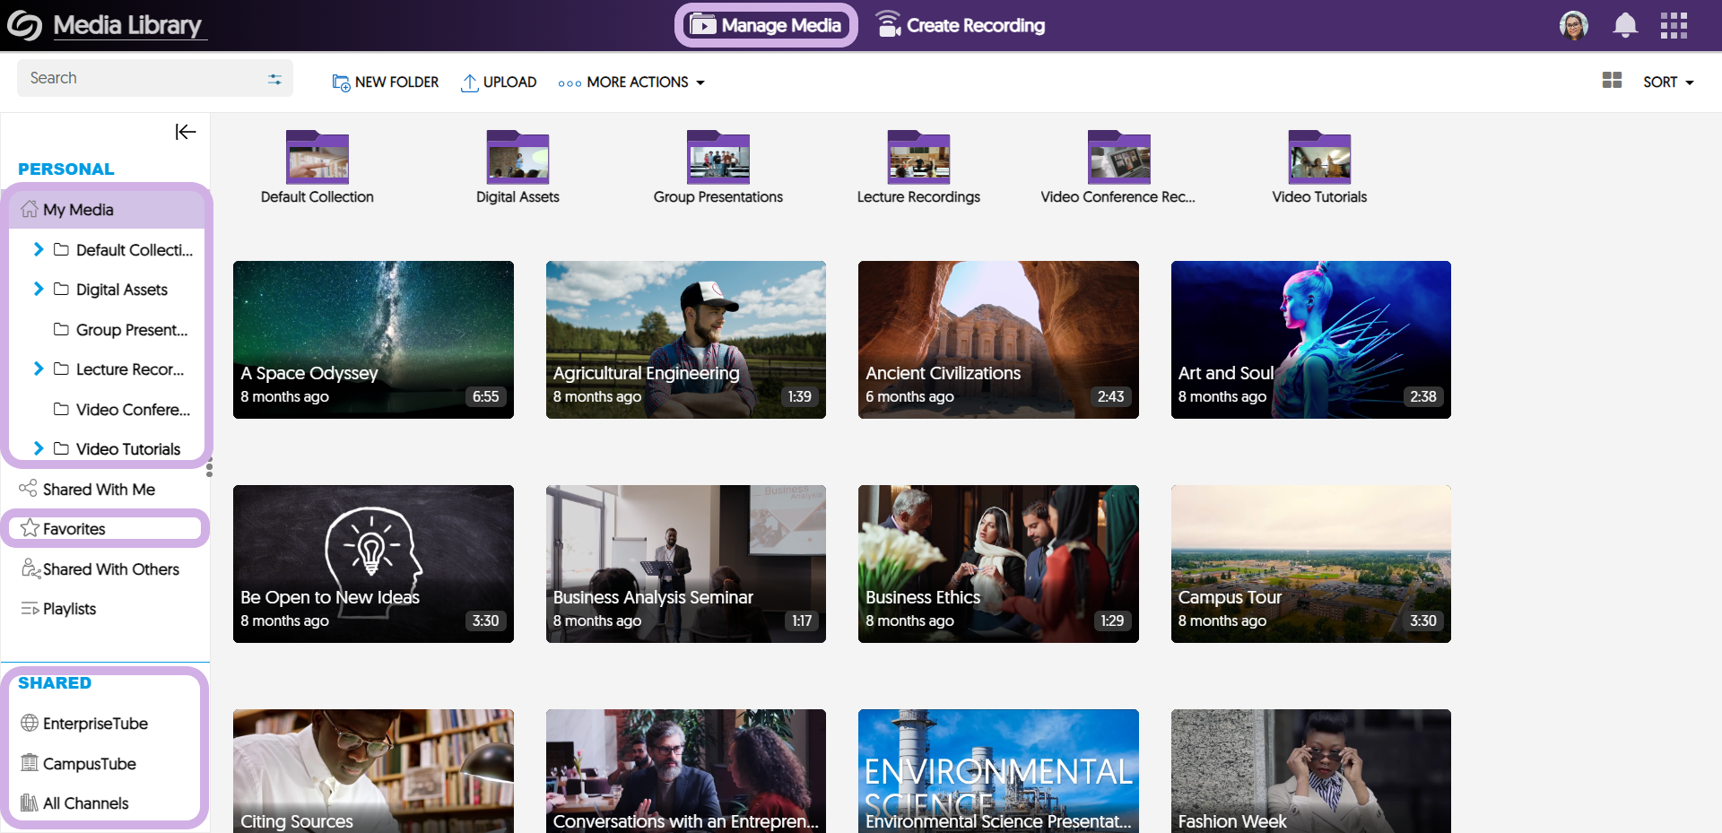1722x833 pixels.
Task: Click the Shared With Me share icon
Action: pos(28,489)
